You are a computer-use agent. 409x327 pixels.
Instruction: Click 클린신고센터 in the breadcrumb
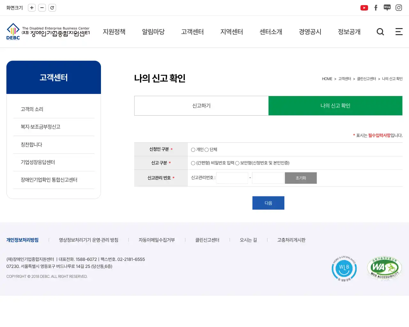click(367, 79)
